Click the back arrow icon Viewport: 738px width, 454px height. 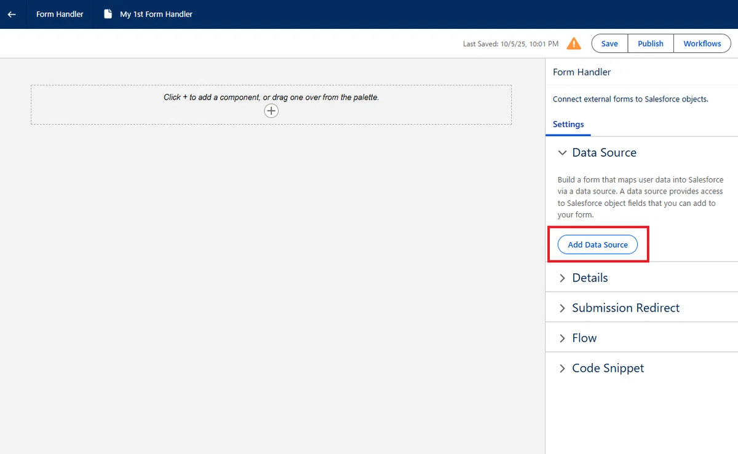12,14
